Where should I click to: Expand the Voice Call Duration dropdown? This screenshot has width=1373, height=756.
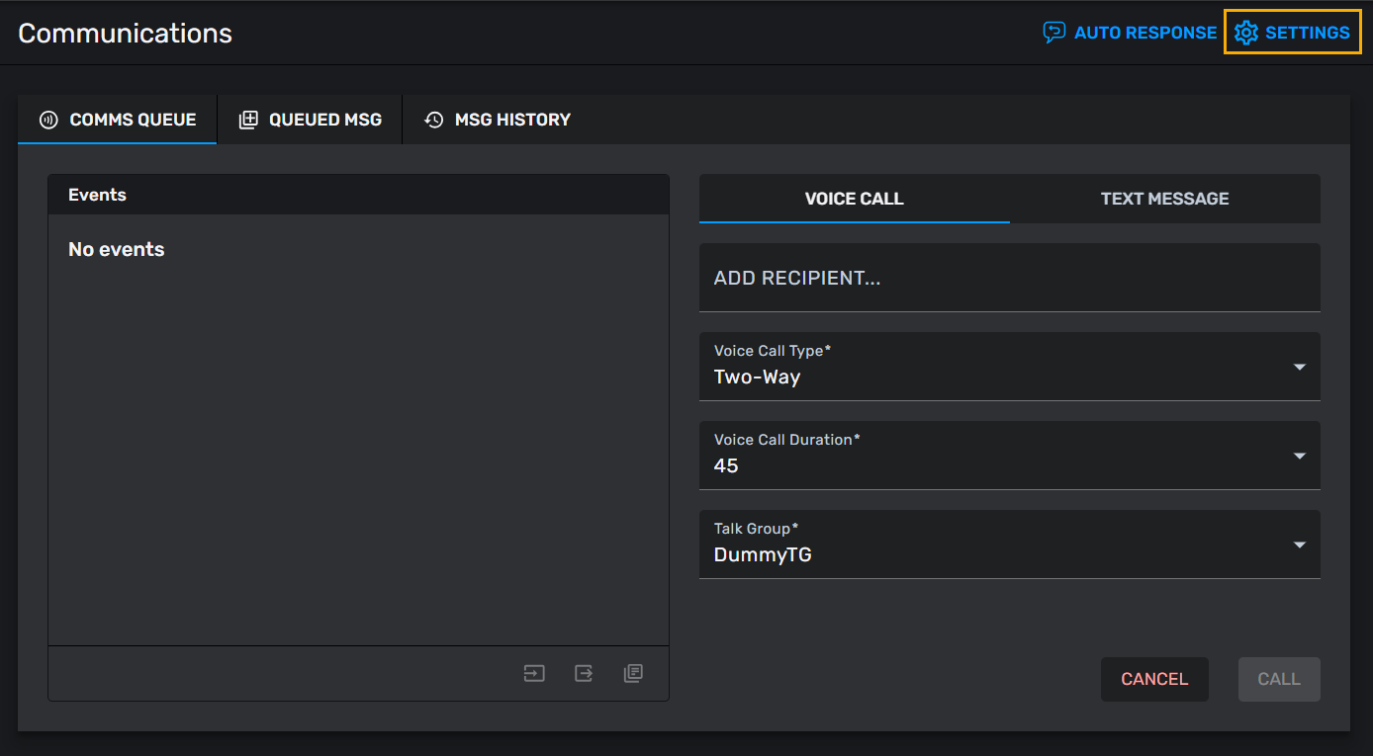pos(1299,456)
